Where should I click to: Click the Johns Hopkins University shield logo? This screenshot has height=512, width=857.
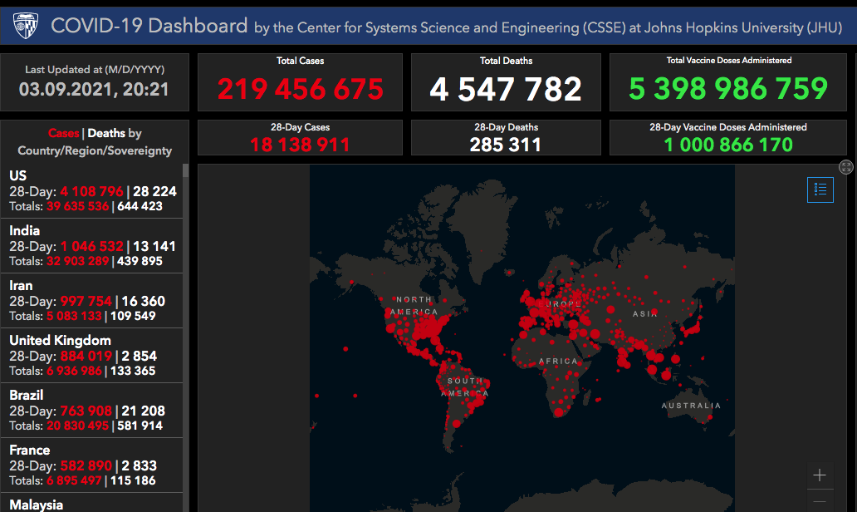pyautogui.click(x=25, y=25)
